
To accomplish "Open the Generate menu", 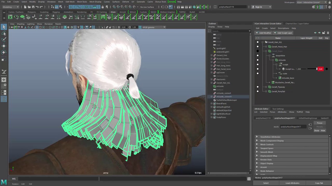I will click(x=141, y=2).
